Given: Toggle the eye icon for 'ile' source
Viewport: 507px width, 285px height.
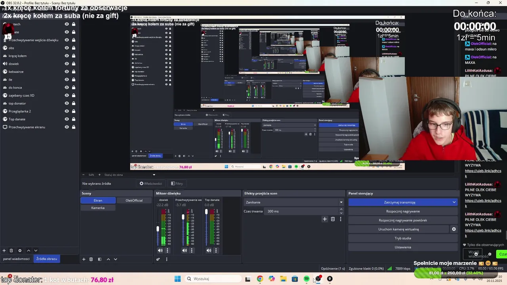Looking at the screenshot, I should 67,80.
